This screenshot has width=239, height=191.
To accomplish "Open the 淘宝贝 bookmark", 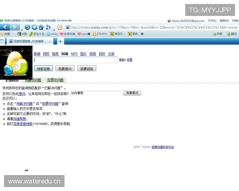I will [118, 34].
